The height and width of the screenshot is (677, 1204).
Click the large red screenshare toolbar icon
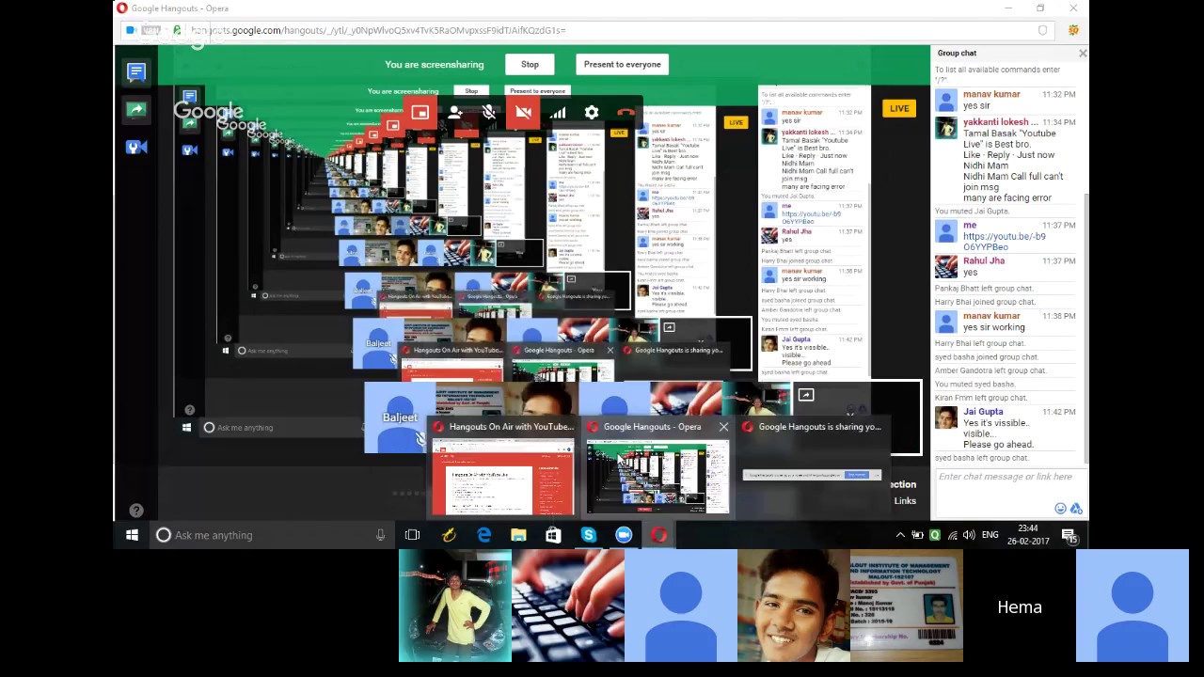pos(420,113)
